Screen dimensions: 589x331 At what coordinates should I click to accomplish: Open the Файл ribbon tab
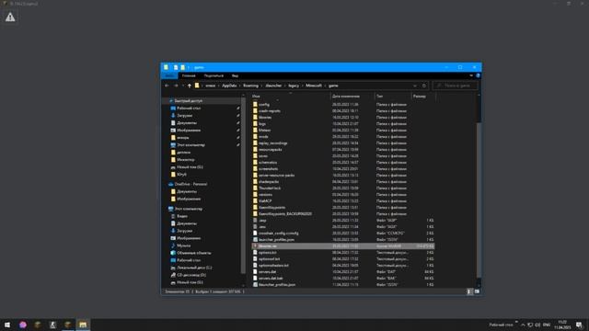[x=169, y=75]
